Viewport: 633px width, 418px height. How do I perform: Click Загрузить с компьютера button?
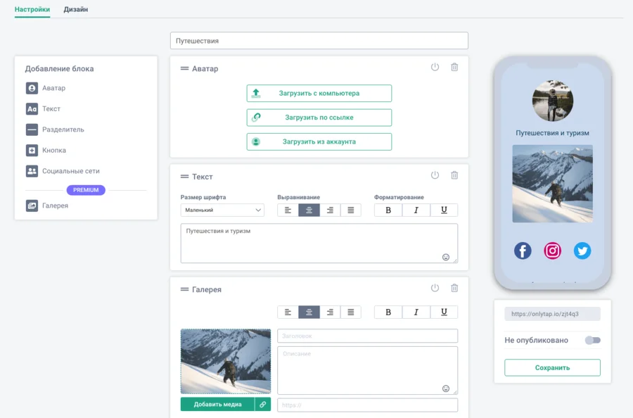point(319,93)
